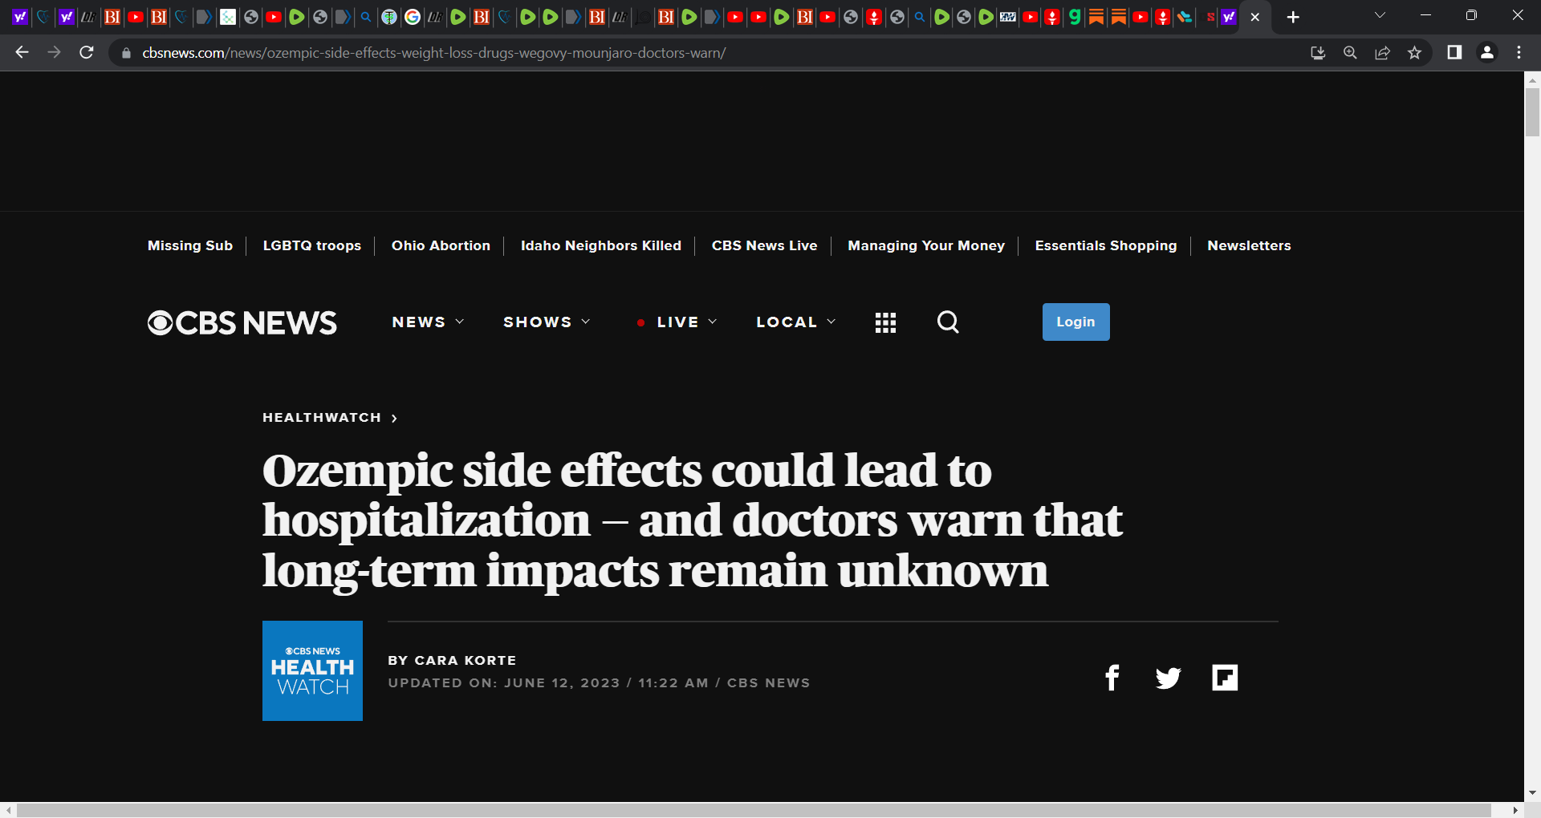Click the browser forward arrow
1541x818 pixels.
click(x=54, y=52)
